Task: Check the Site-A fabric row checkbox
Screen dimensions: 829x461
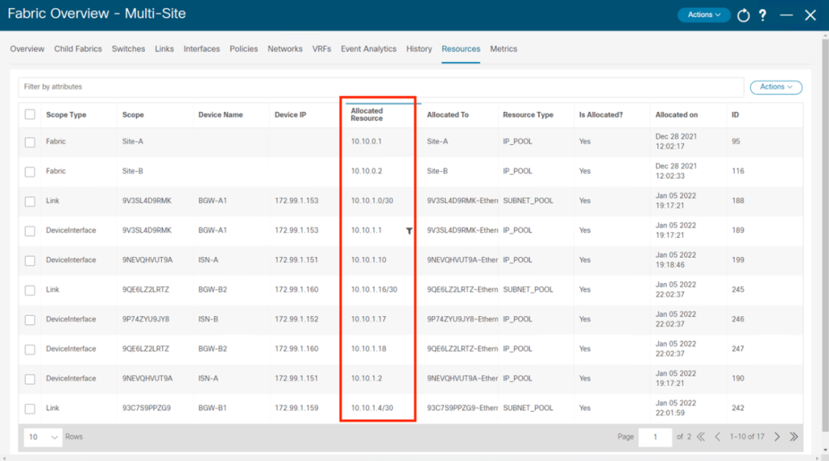Action: pos(30,142)
